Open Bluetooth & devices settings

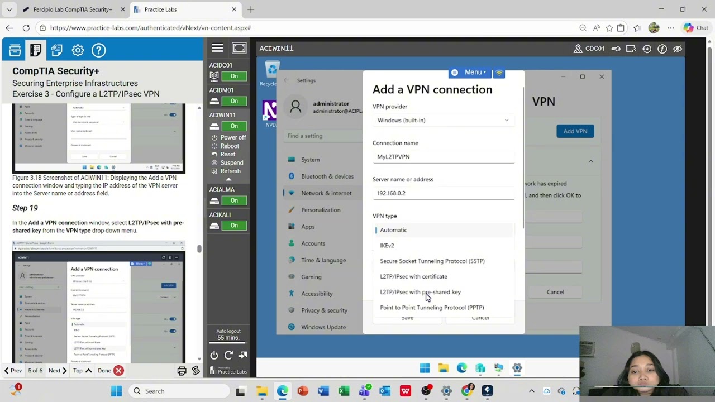[x=323, y=176]
